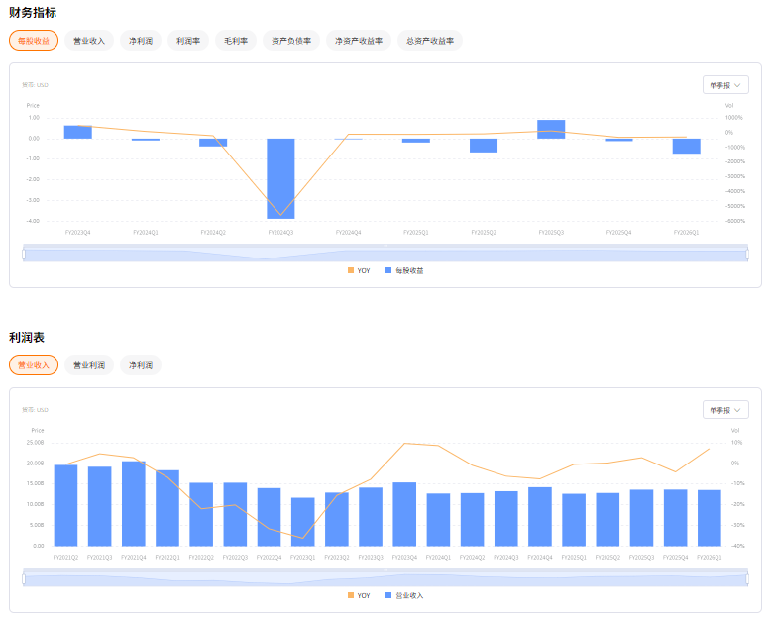The width and height of the screenshot is (771, 619).
Task: View the 资产负债率 indicator
Action: (291, 41)
